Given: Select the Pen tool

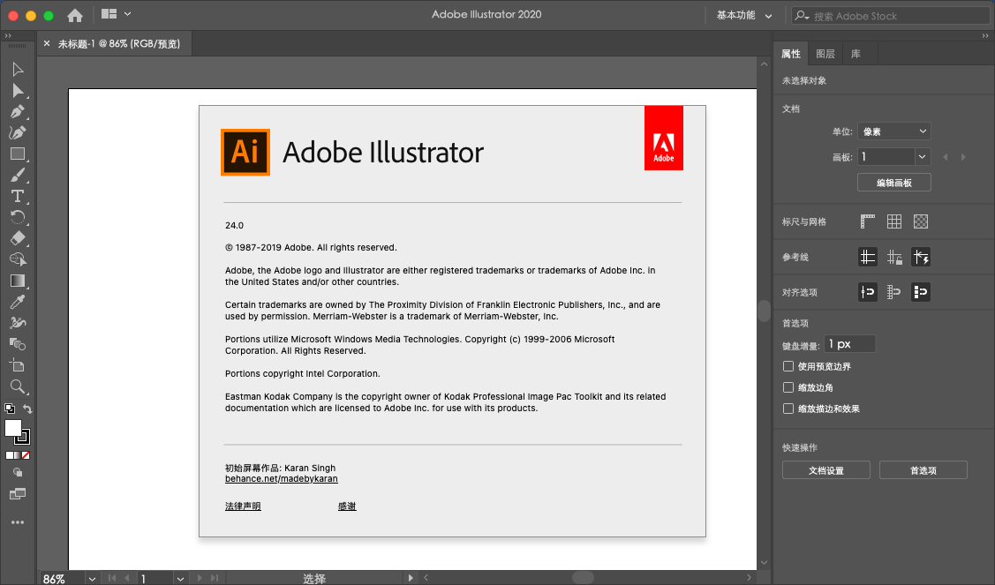Looking at the screenshot, I should click(17, 112).
